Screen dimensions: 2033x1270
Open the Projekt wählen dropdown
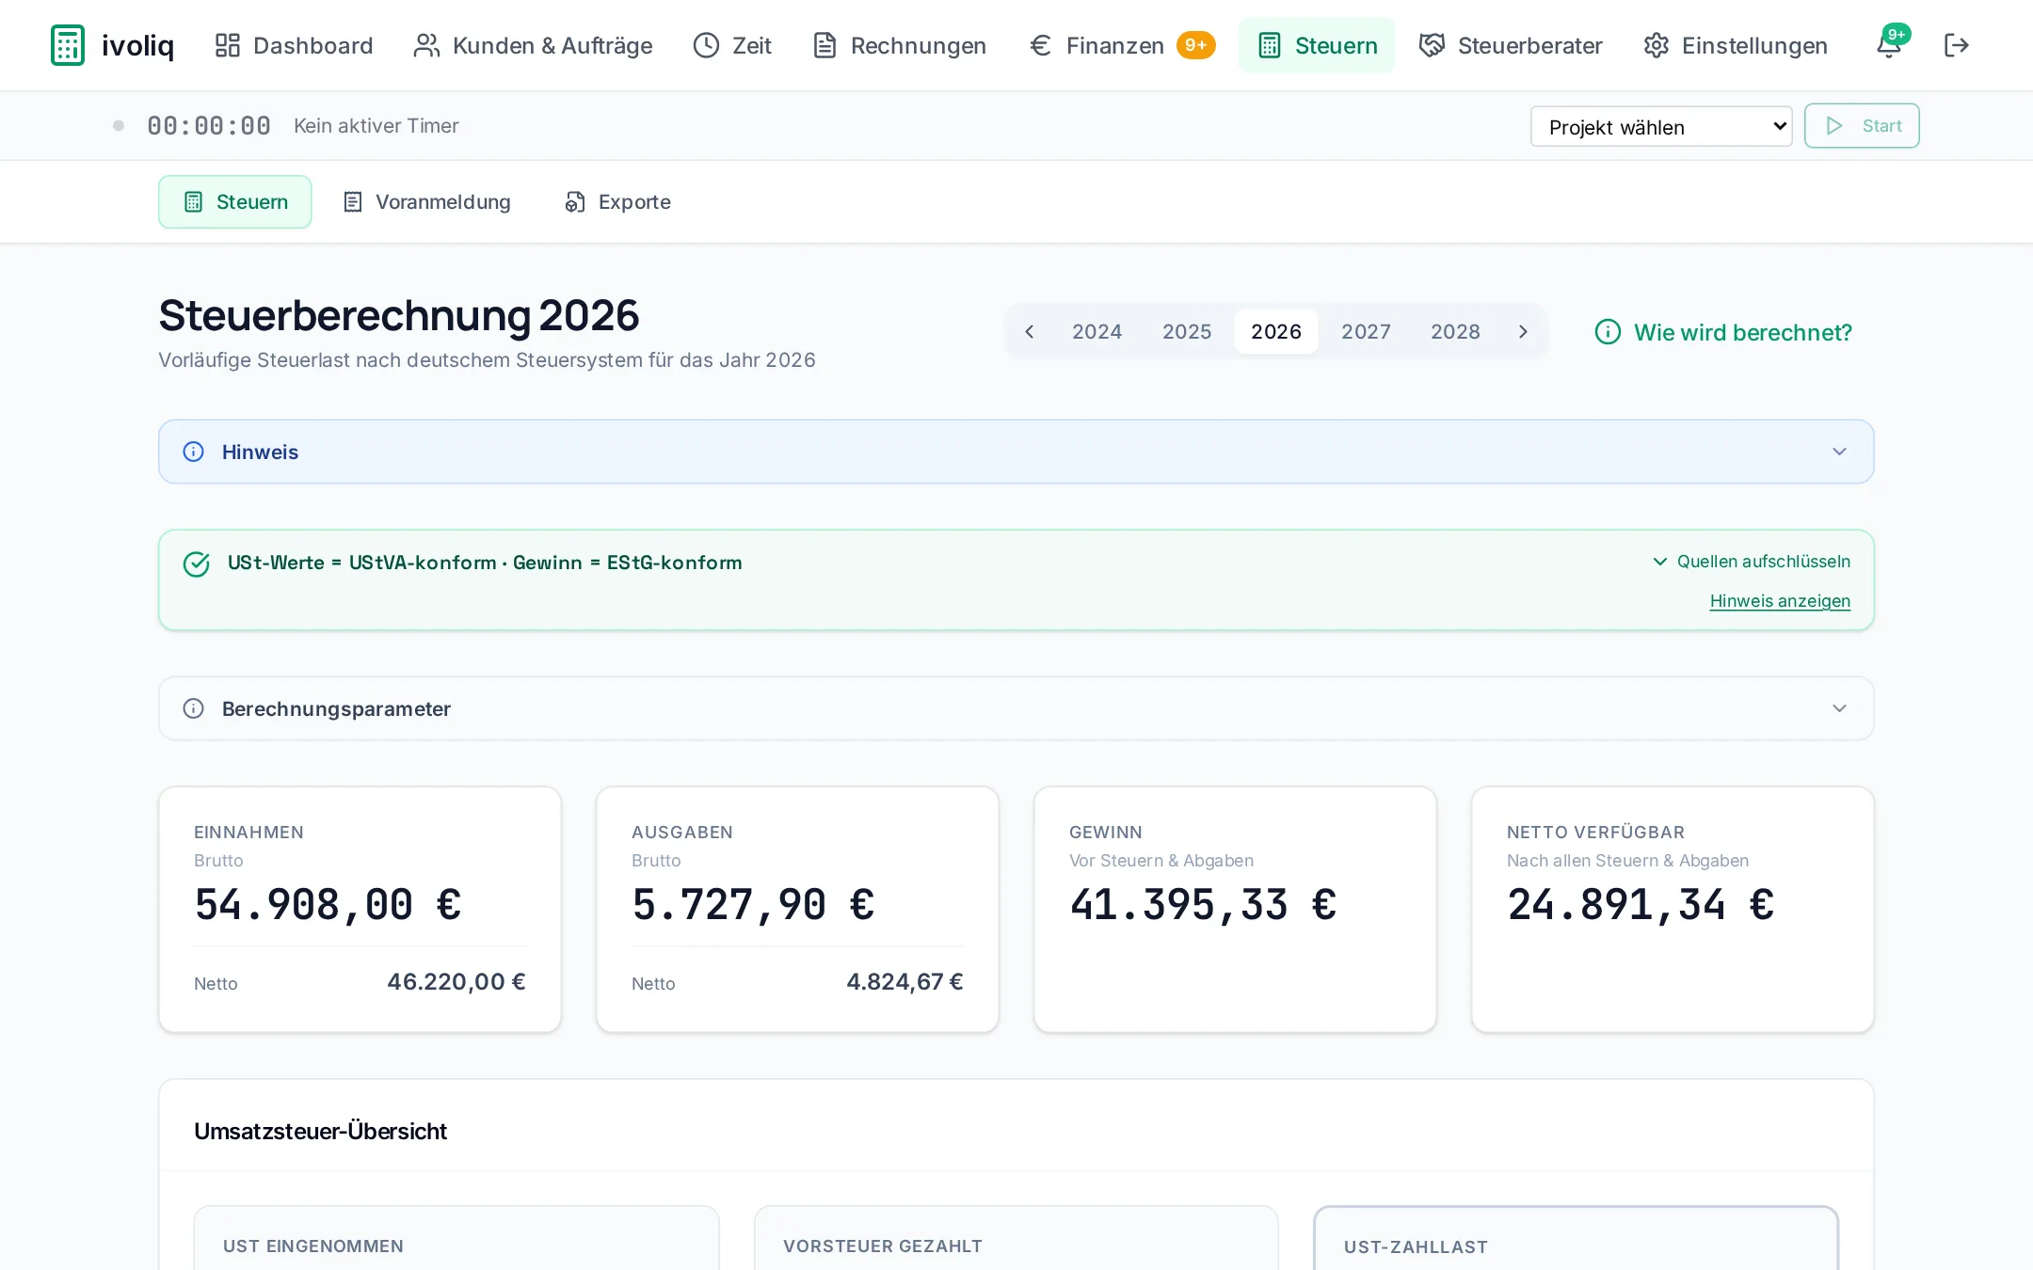point(1661,126)
